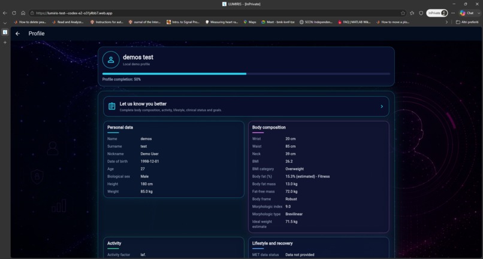Image resolution: width=483 pixels, height=259 pixels.
Task: Expand the tab actions chevron beside bookmarks
Action: coord(5,23)
